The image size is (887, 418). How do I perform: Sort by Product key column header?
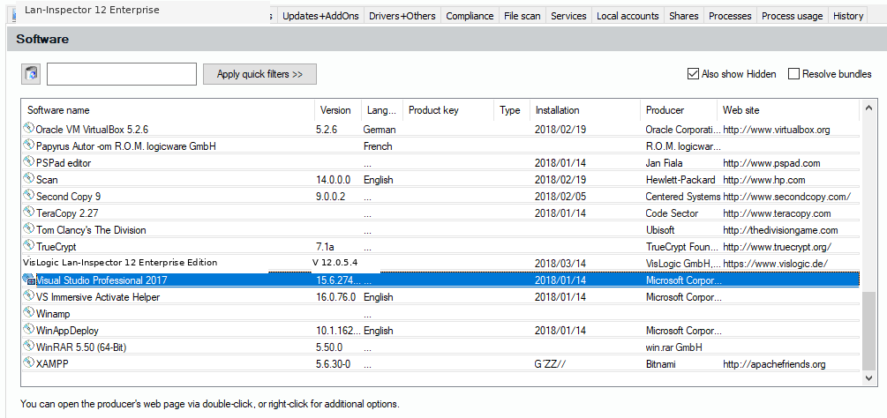tap(448, 110)
